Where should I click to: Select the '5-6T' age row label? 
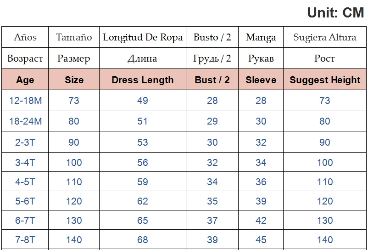coord(25,201)
